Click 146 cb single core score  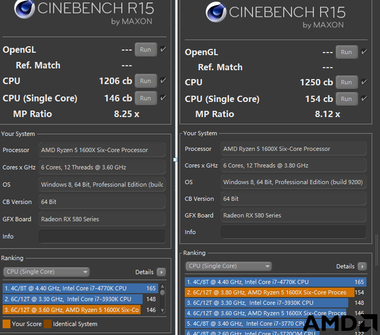(118, 98)
